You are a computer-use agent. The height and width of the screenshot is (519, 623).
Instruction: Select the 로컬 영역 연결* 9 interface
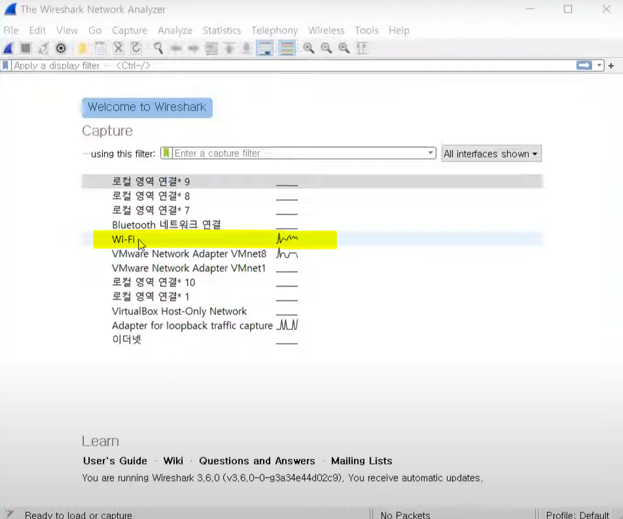coord(312,181)
